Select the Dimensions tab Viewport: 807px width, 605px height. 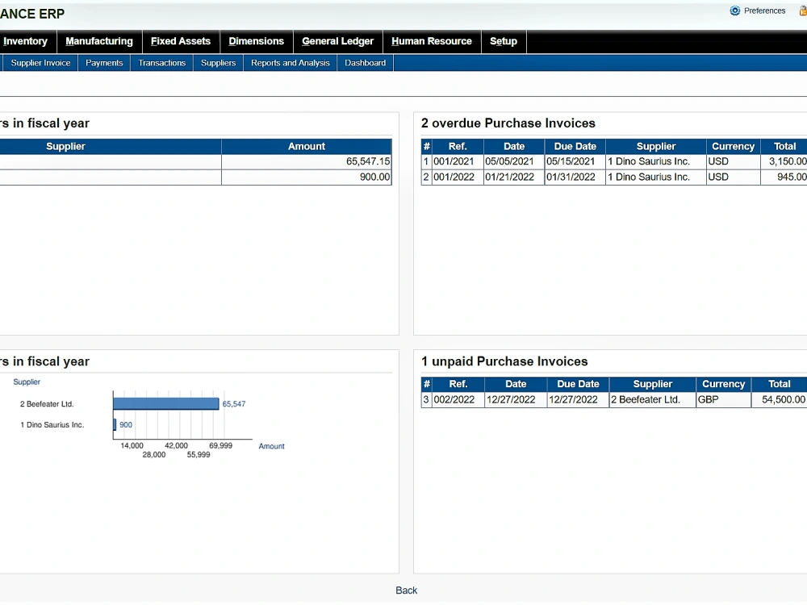[x=257, y=41]
